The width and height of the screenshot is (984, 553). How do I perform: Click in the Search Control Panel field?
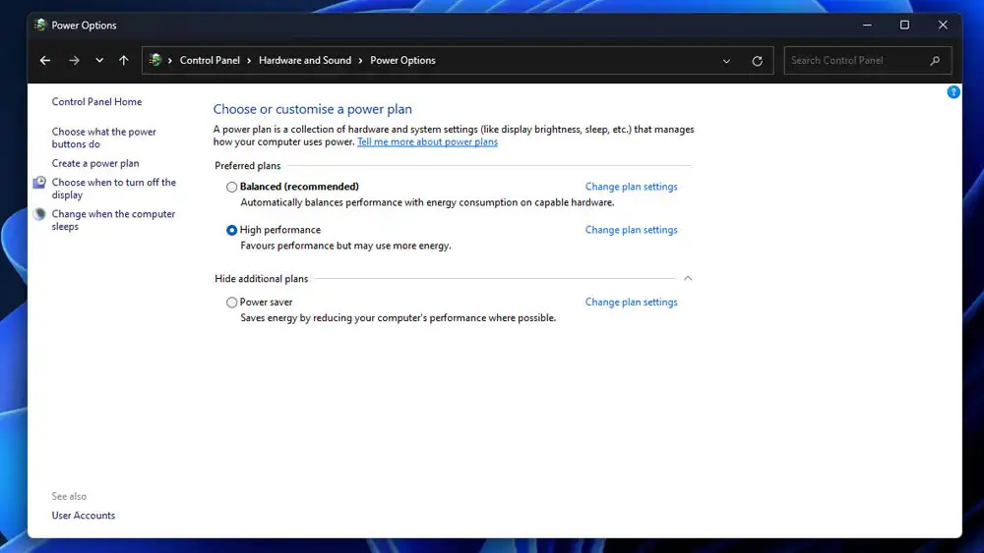tap(854, 61)
